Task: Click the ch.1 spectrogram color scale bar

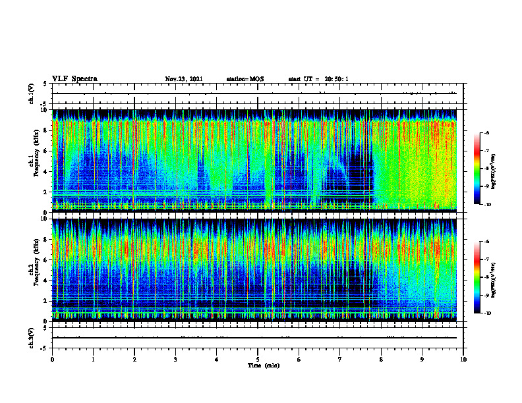Action: (477, 169)
